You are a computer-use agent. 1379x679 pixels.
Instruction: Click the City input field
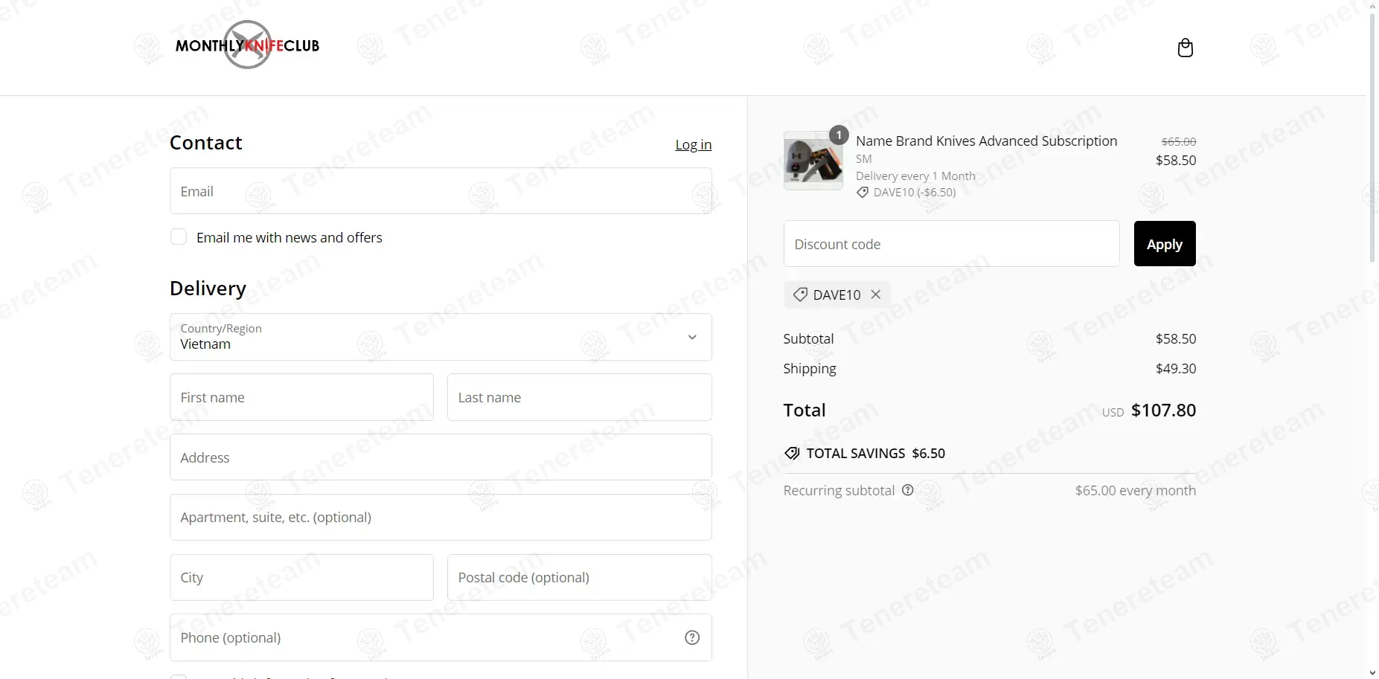[x=301, y=577]
